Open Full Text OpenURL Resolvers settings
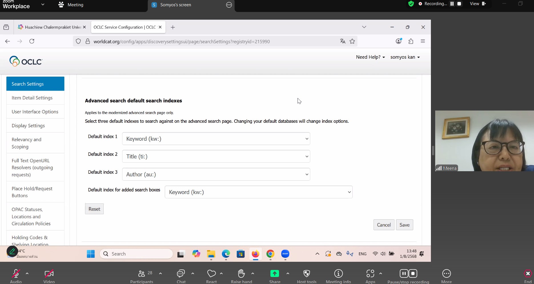Viewport: 534px width, 284px height. [35, 167]
